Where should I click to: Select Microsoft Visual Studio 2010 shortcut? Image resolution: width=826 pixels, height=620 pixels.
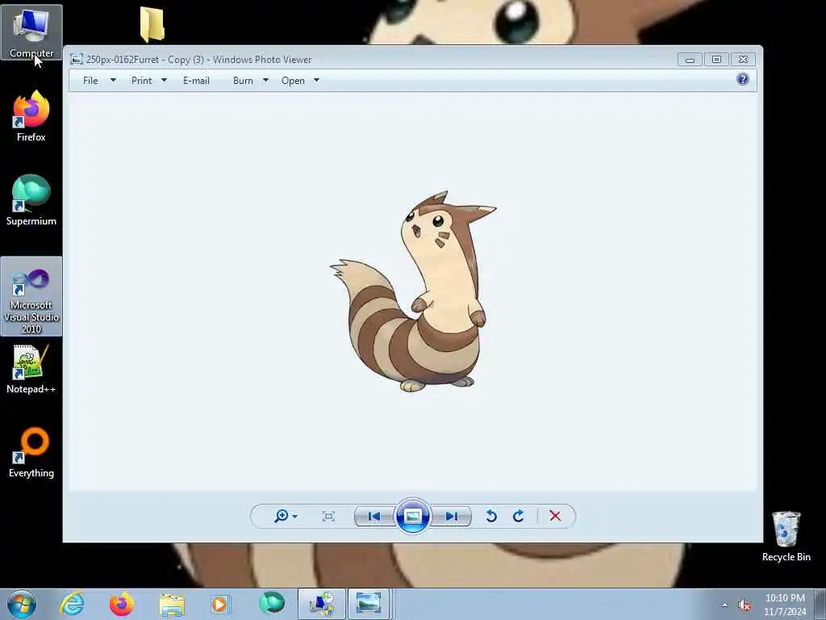click(x=31, y=296)
